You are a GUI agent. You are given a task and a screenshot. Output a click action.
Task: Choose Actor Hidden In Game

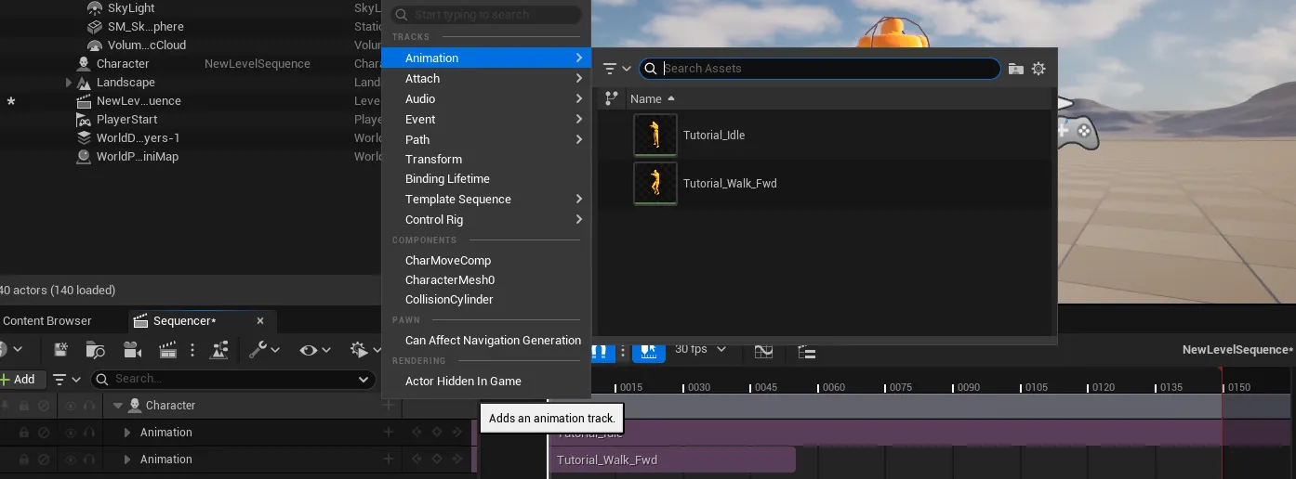pos(486,381)
